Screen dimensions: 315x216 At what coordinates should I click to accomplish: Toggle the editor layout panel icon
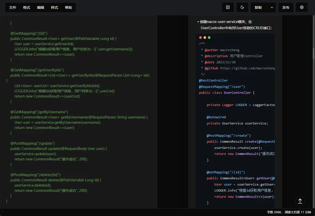(228, 7)
